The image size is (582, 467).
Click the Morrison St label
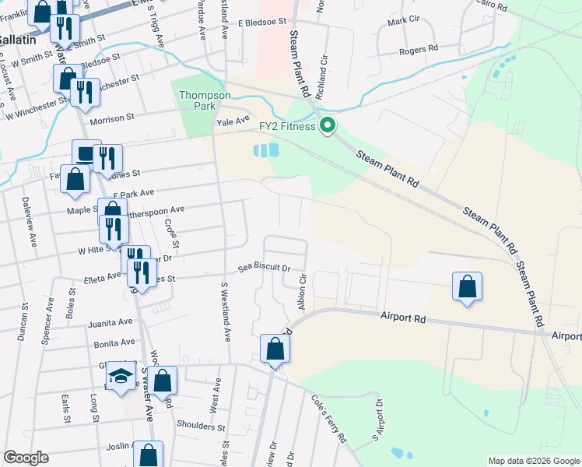click(x=112, y=119)
